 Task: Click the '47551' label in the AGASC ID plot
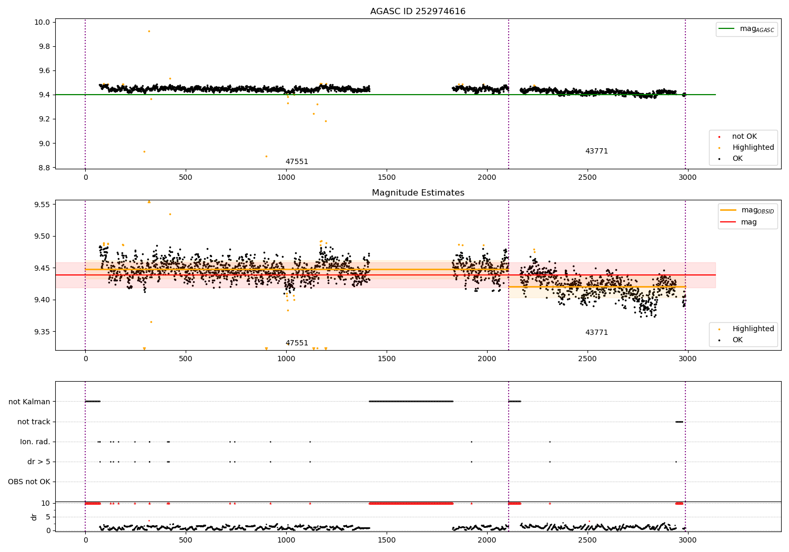(x=297, y=162)
